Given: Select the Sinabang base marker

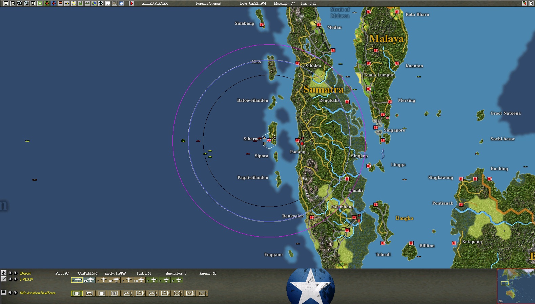Looking at the screenshot, I should (262, 25).
